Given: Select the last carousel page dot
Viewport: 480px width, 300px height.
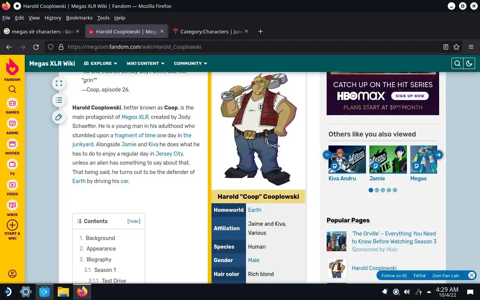Looking at the screenshot, I should pyautogui.click(x=395, y=190).
